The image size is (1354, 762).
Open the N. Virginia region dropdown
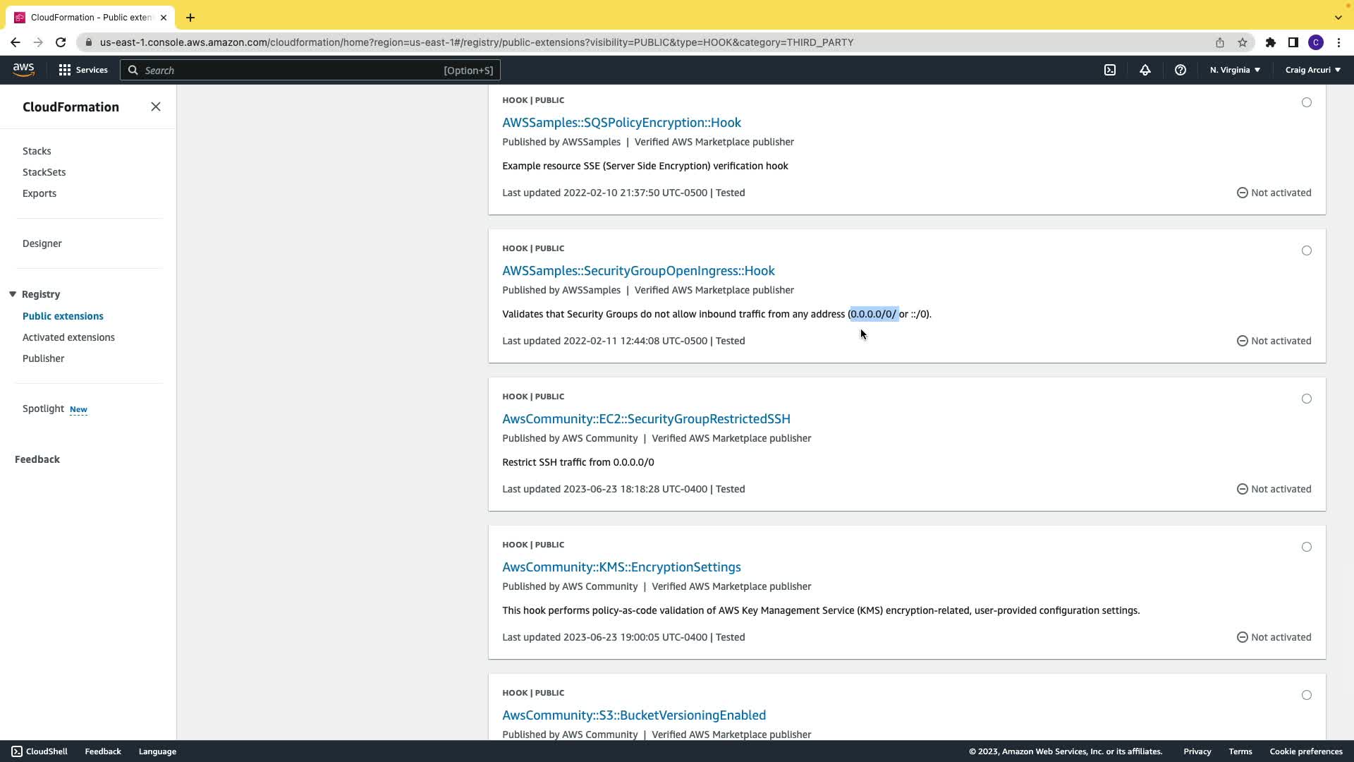[1235, 70]
